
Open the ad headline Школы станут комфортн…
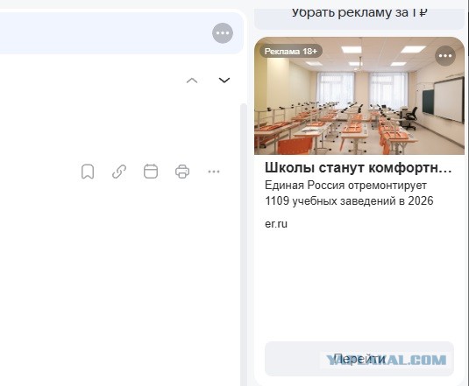(359, 168)
